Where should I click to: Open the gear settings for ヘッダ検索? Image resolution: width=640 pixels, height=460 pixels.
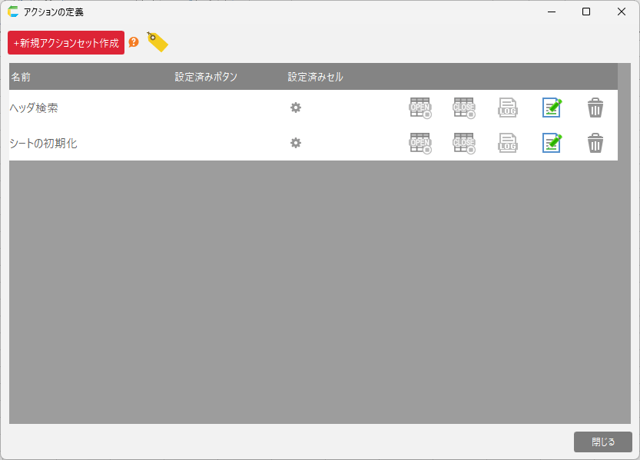pos(296,108)
